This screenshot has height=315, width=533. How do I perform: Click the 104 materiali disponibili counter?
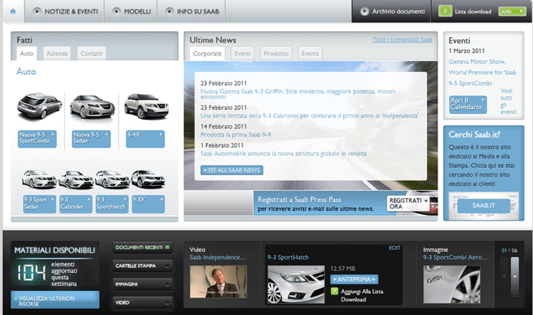click(31, 272)
